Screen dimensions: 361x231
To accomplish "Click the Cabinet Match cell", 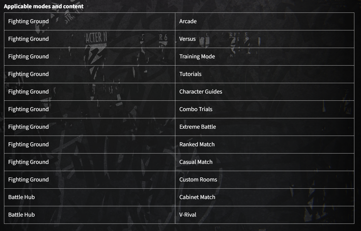I will pyautogui.click(x=197, y=197).
